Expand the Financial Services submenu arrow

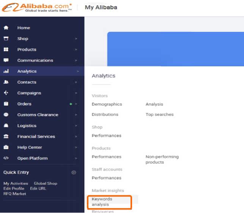click(76, 136)
